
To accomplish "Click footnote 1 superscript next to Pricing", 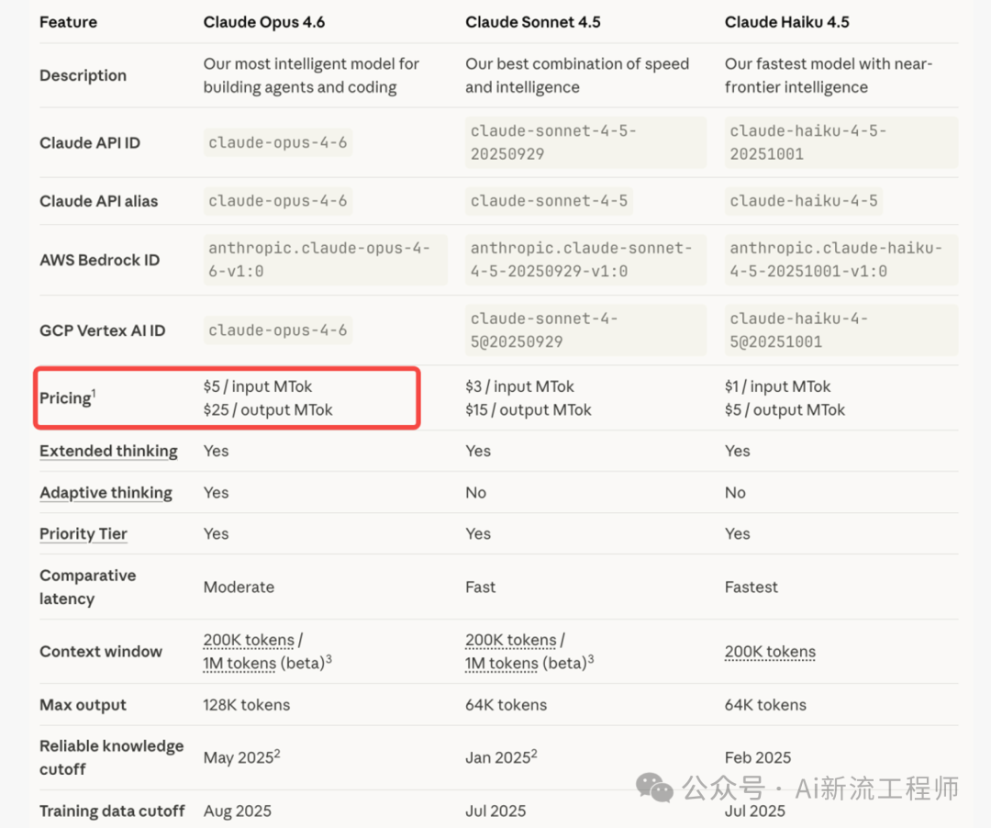I will point(94,393).
